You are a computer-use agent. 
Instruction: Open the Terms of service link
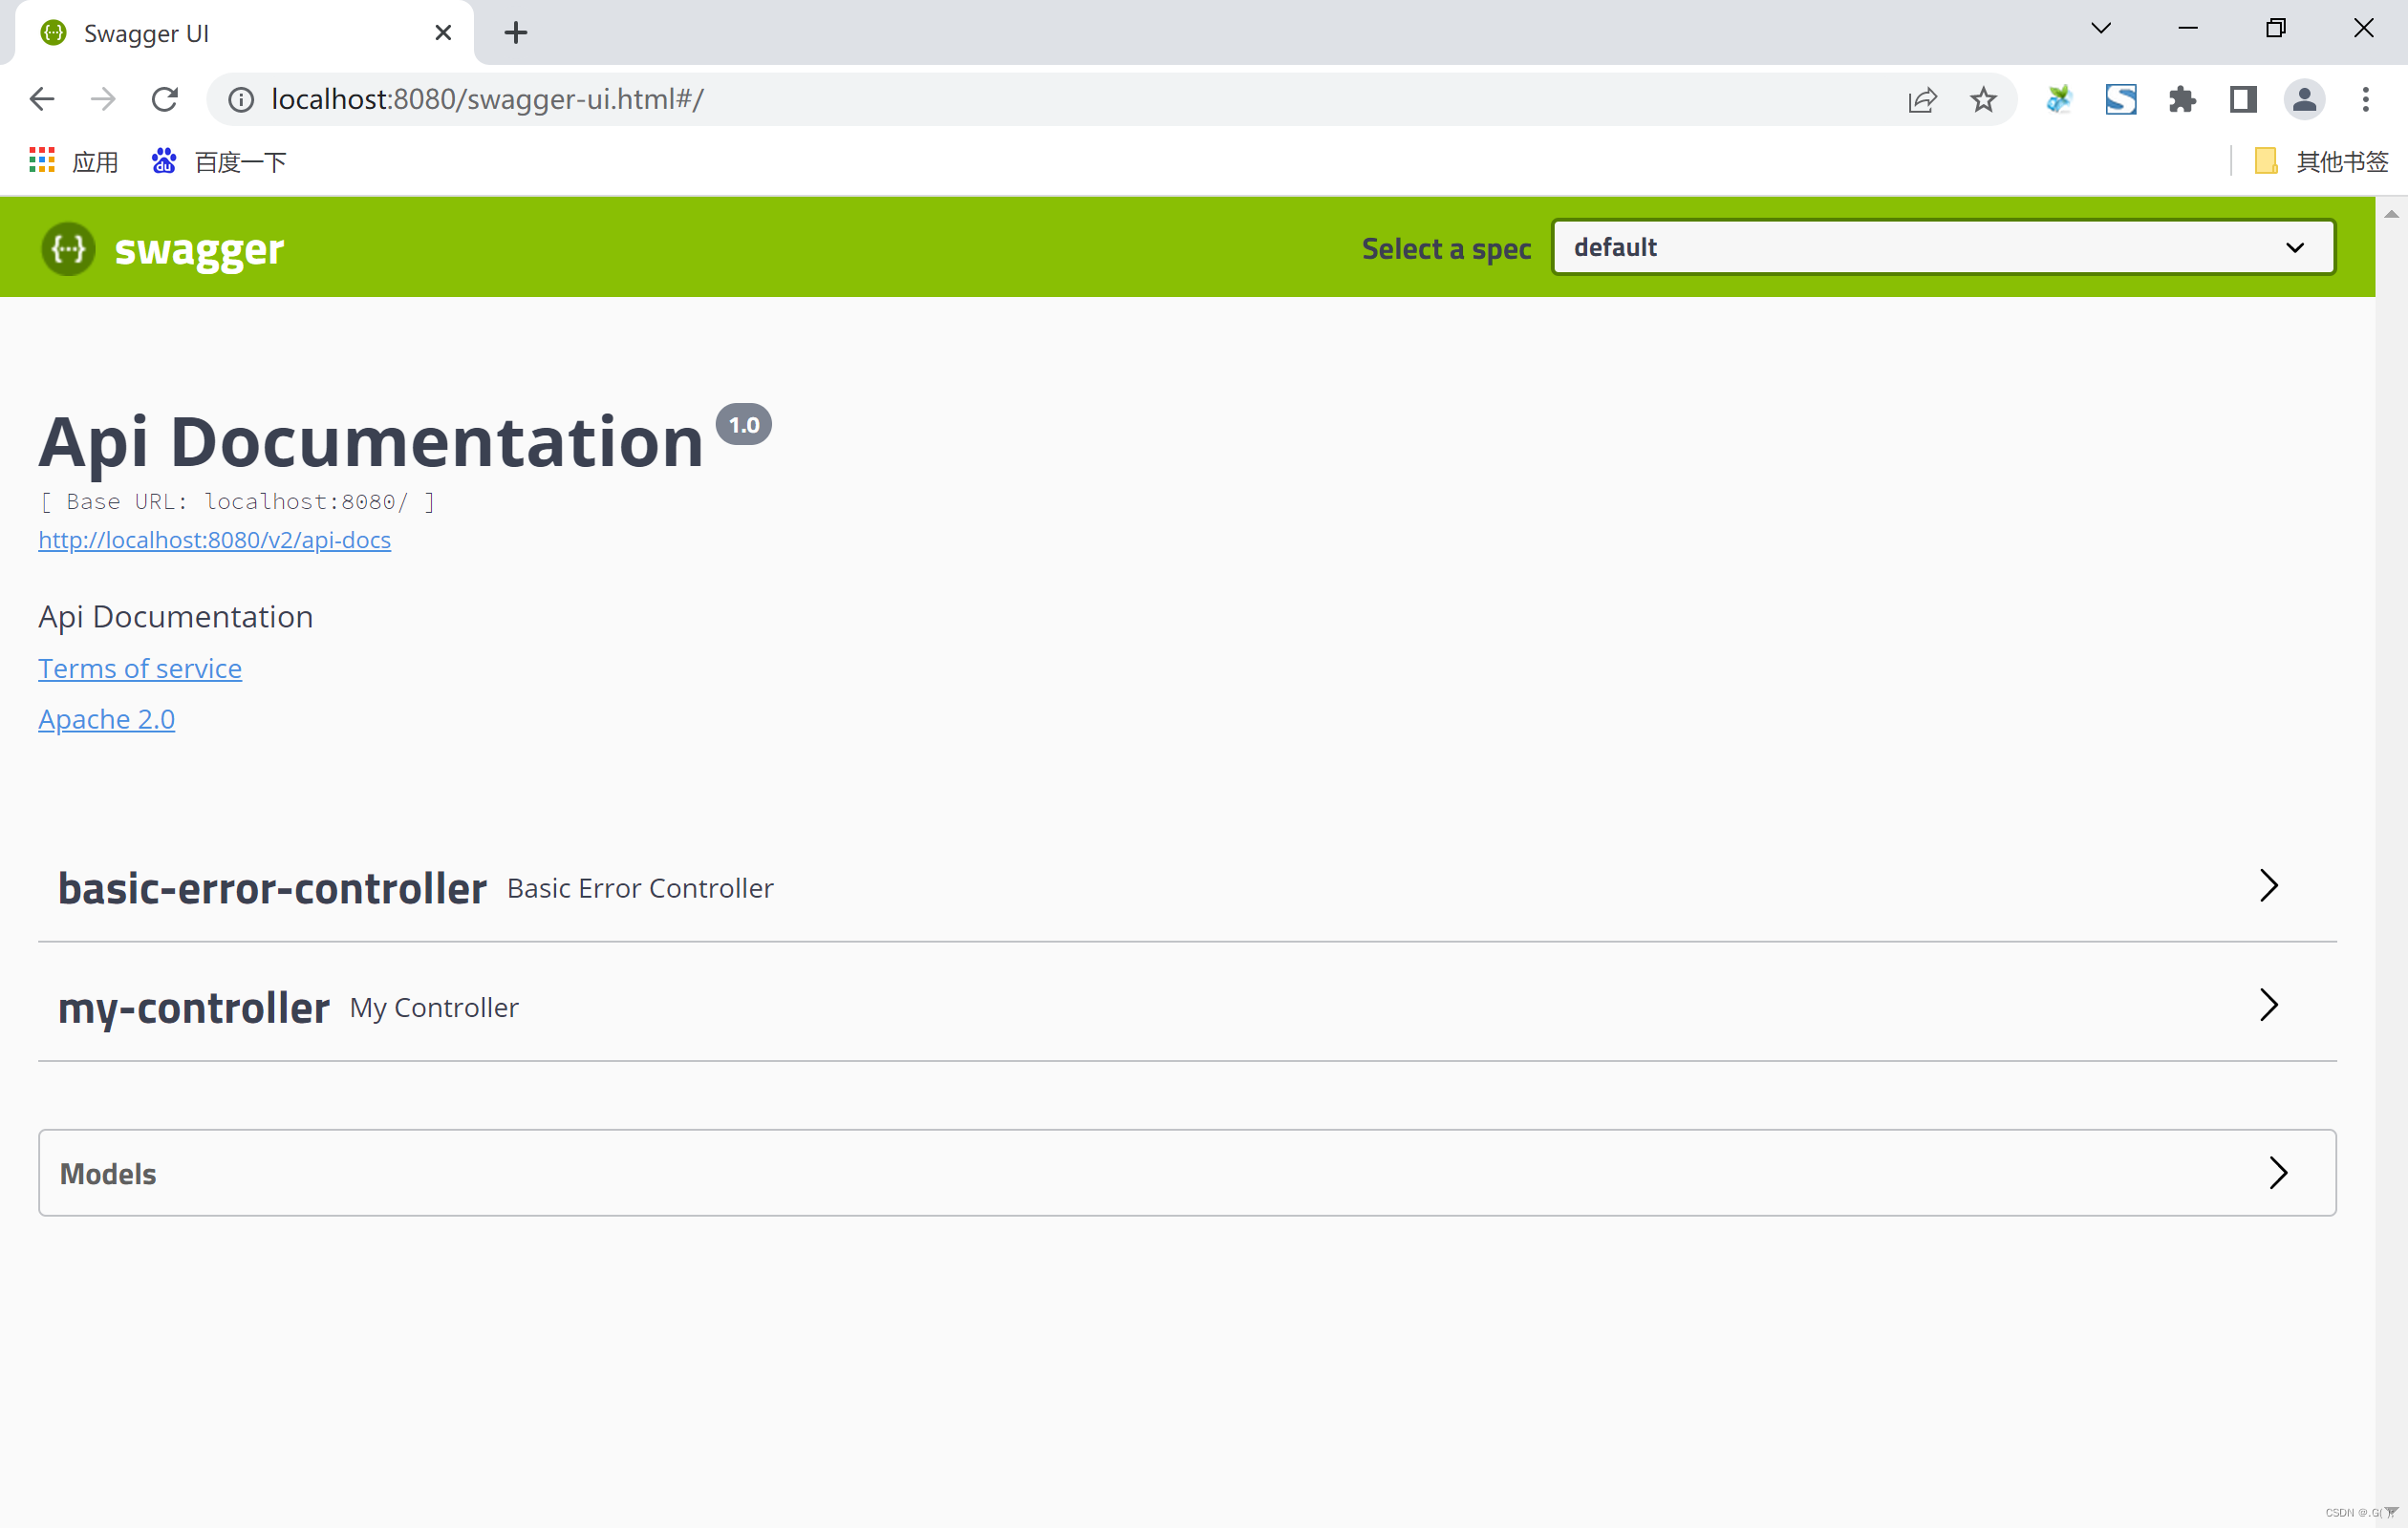(140, 668)
